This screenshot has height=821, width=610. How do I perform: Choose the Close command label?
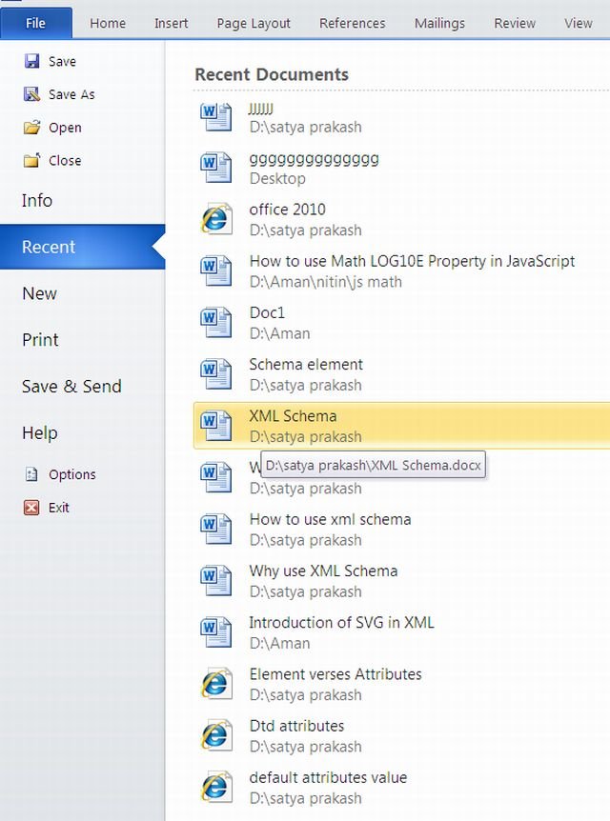pos(65,160)
